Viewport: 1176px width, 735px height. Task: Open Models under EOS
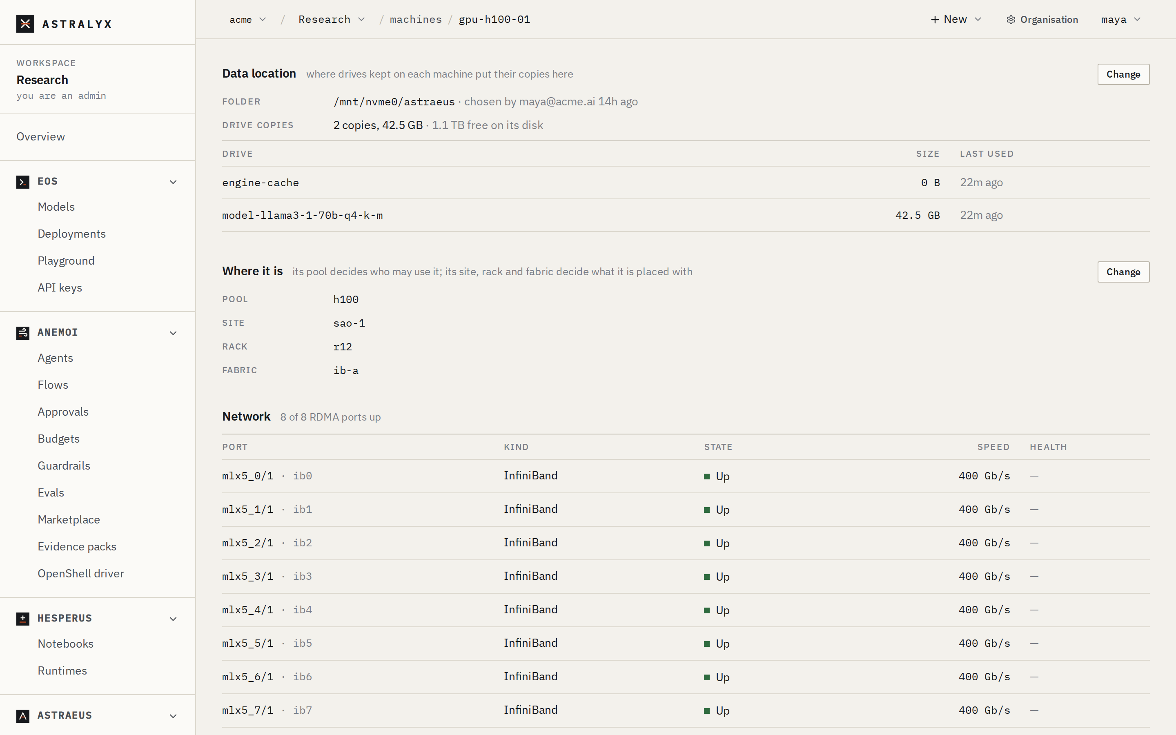[x=56, y=207]
